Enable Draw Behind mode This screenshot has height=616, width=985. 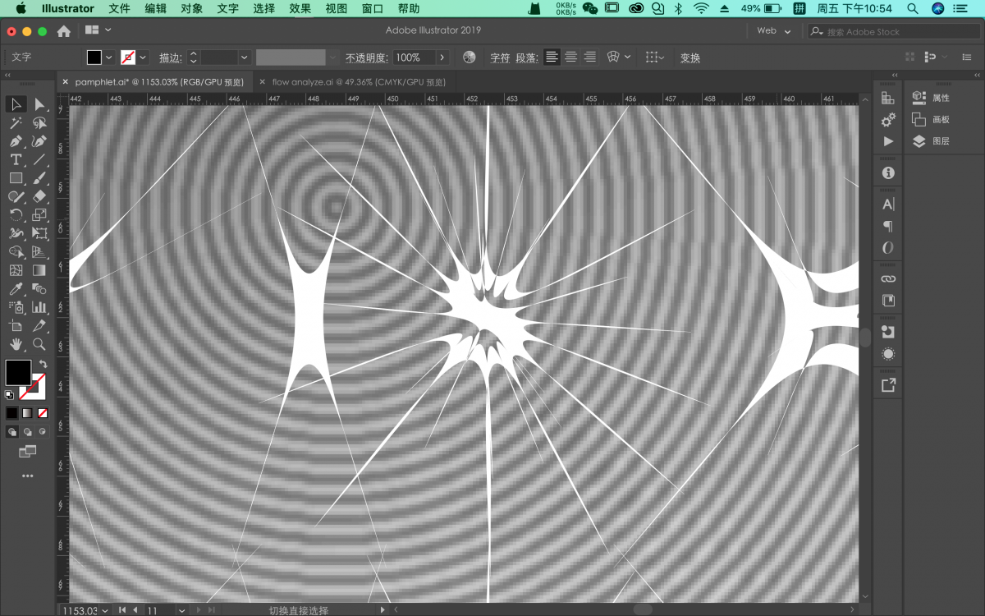[28, 432]
